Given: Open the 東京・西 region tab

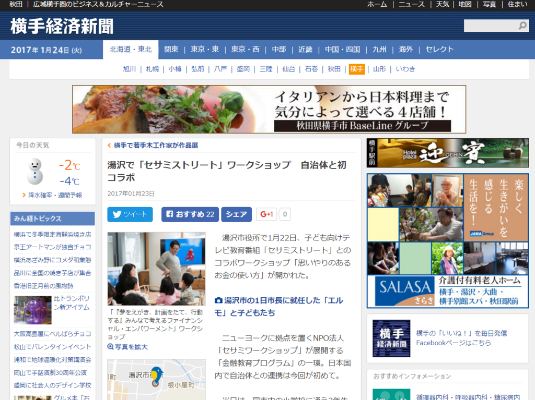Looking at the screenshot, I should click(x=246, y=50).
